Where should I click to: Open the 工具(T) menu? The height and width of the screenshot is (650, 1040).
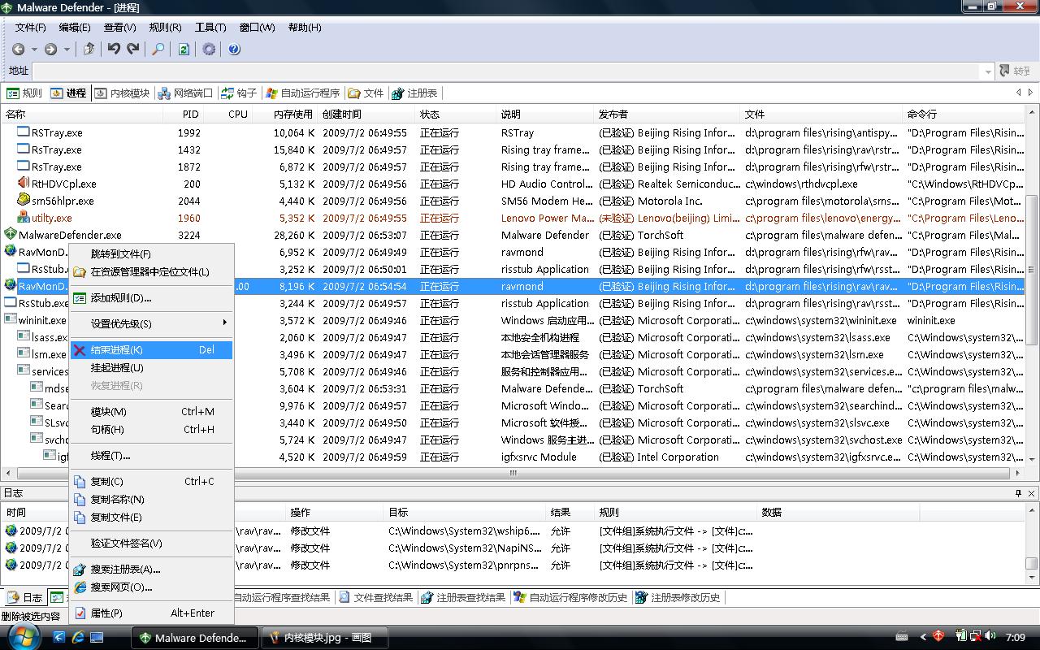210,27
